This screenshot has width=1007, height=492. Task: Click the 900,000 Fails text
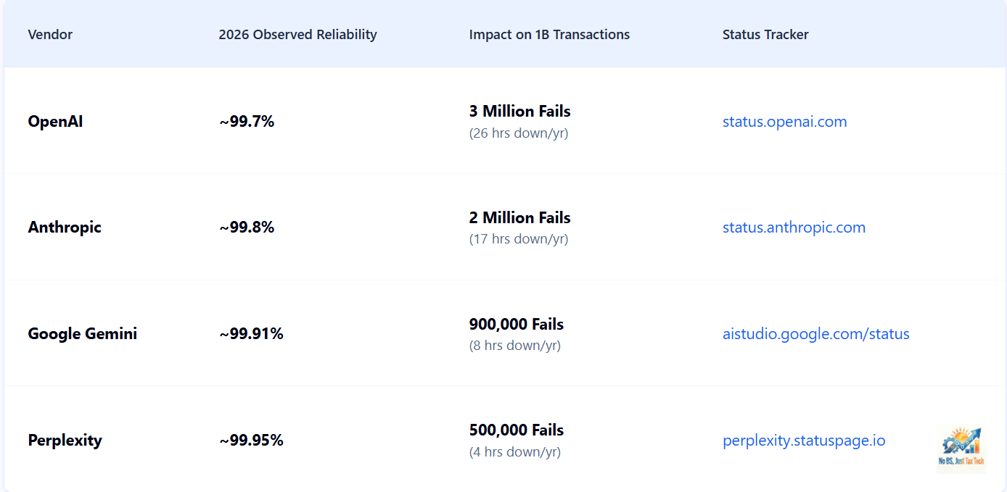(x=516, y=325)
